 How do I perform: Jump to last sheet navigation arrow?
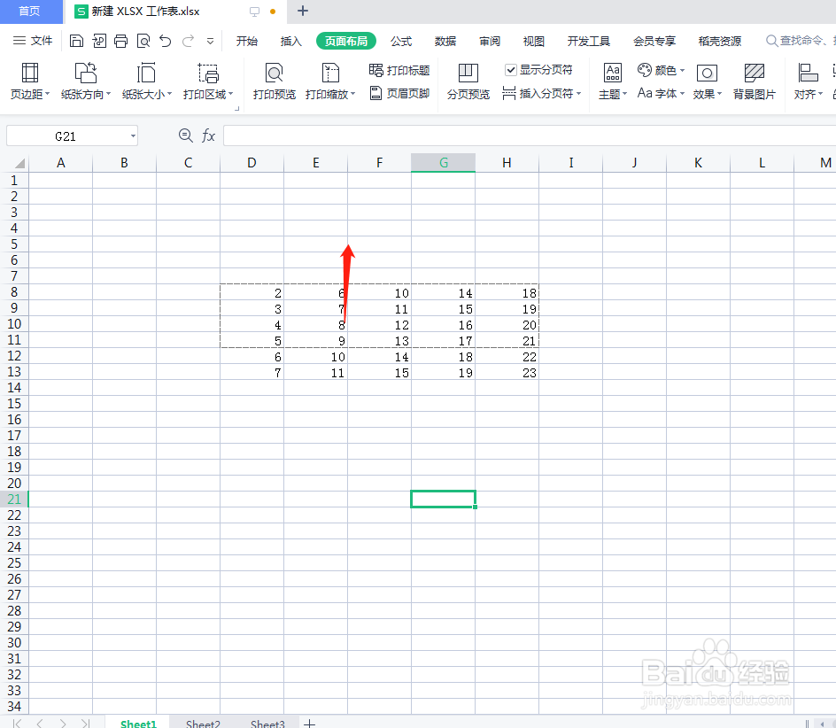(85, 724)
